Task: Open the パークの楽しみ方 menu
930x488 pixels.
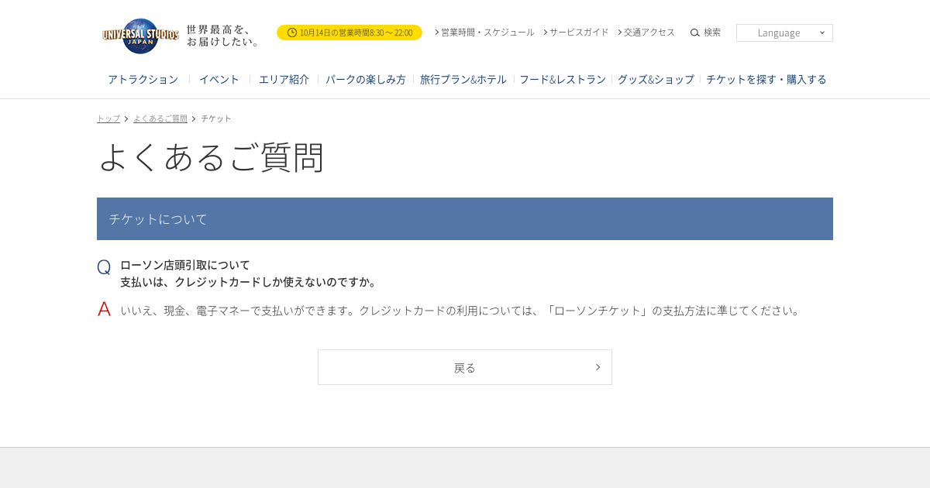Action: point(366,79)
